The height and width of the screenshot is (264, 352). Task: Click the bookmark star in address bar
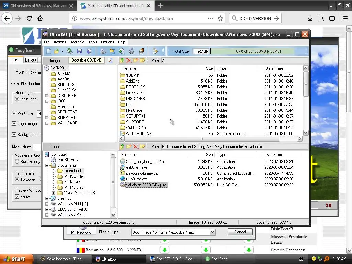[220, 18]
